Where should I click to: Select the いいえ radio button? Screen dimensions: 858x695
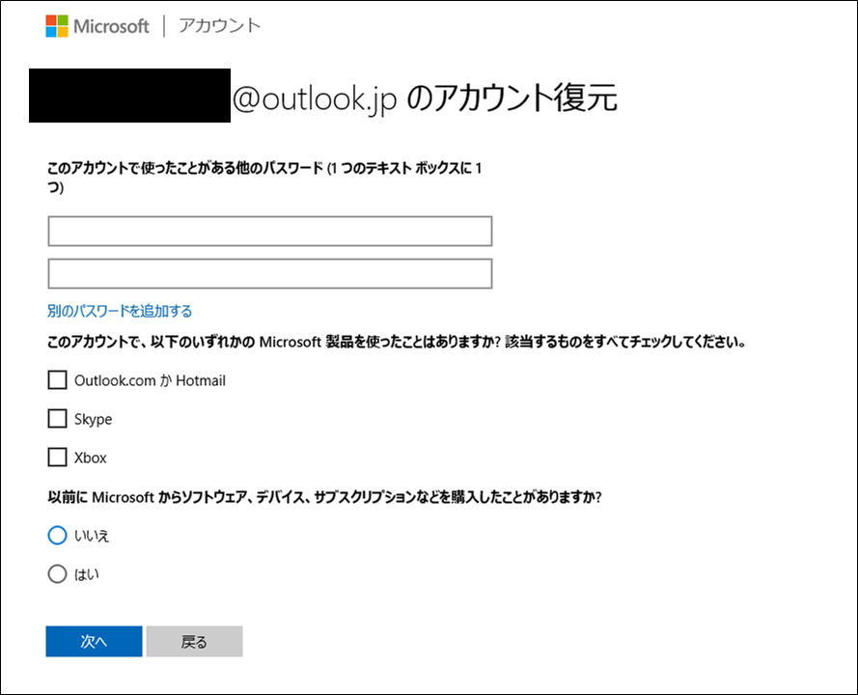tap(58, 535)
